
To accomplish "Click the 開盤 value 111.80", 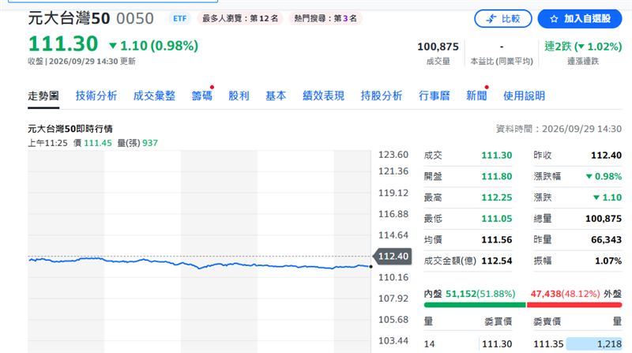I will pos(497,177).
